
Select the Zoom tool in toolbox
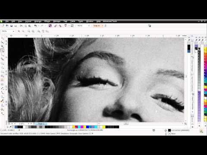(x=3, y=51)
